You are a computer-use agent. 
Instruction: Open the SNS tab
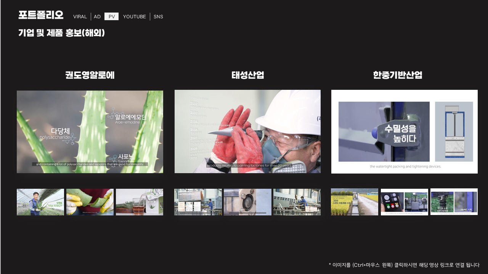pyautogui.click(x=158, y=16)
